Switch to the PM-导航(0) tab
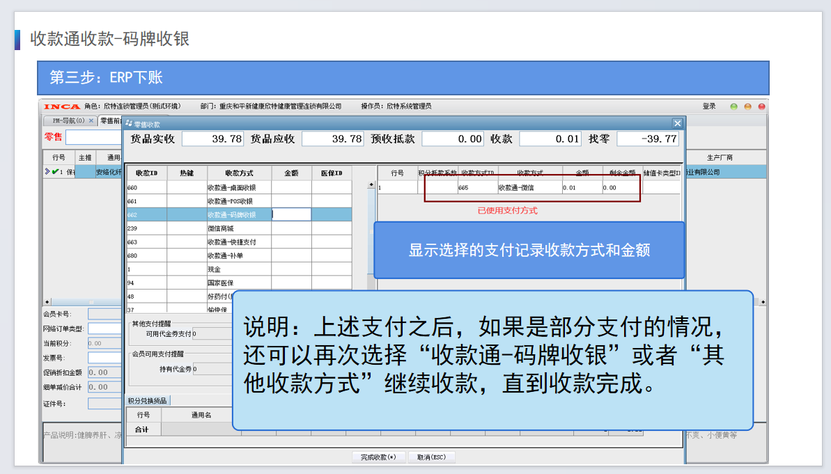831x474 pixels. [68, 120]
